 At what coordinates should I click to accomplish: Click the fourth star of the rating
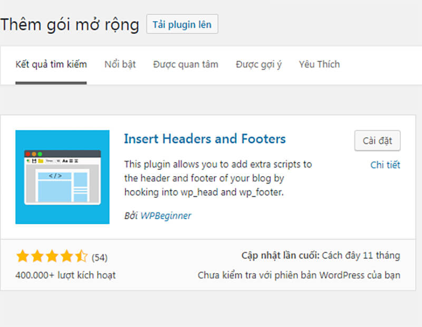[x=68, y=256]
